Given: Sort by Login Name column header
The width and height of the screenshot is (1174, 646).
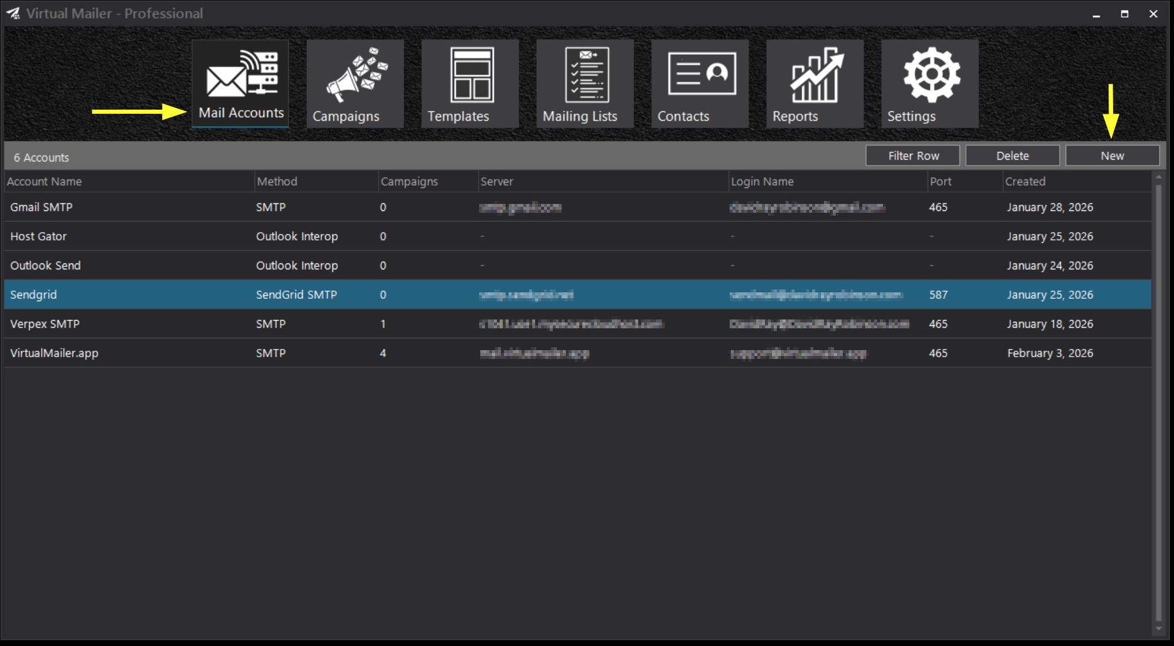Looking at the screenshot, I should (828, 182).
